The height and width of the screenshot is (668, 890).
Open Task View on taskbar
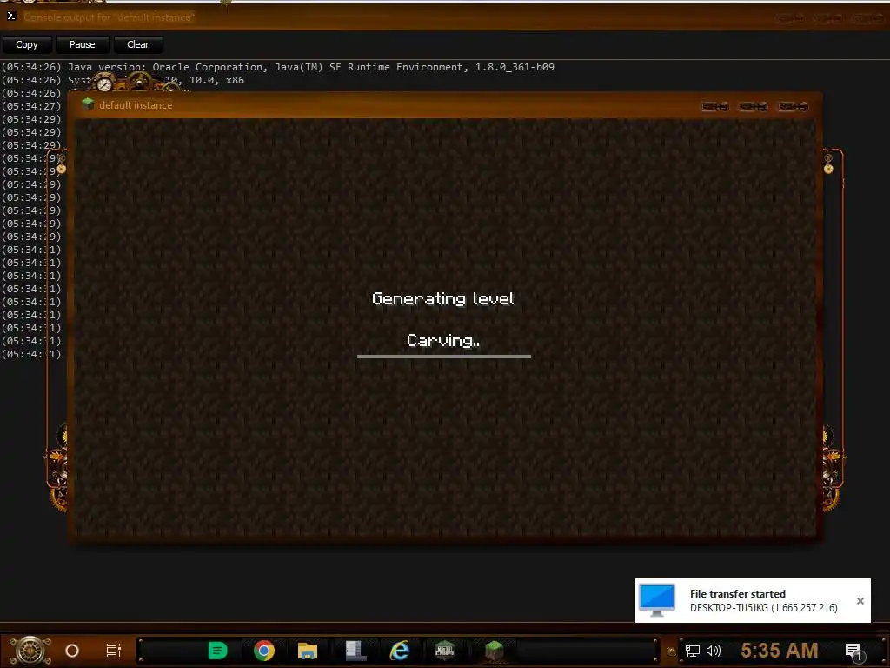(x=114, y=651)
